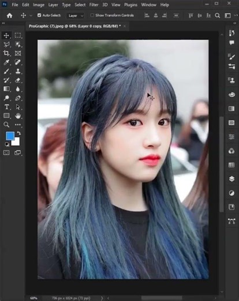The height and width of the screenshot is (301, 239).
Task: Select the Polygonal Lasso tool
Action: 6,45
